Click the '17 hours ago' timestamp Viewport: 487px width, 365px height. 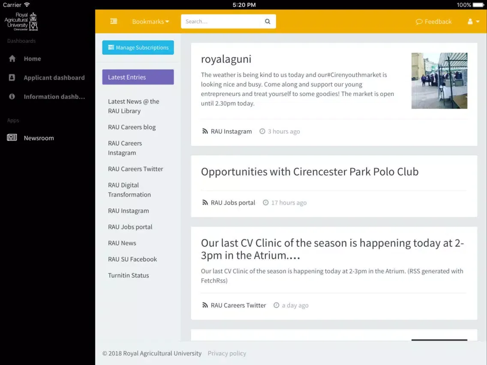pyautogui.click(x=289, y=203)
